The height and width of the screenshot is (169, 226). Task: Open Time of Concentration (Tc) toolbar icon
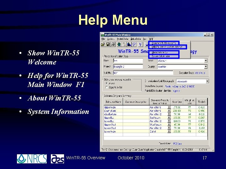(x=124, y=44)
